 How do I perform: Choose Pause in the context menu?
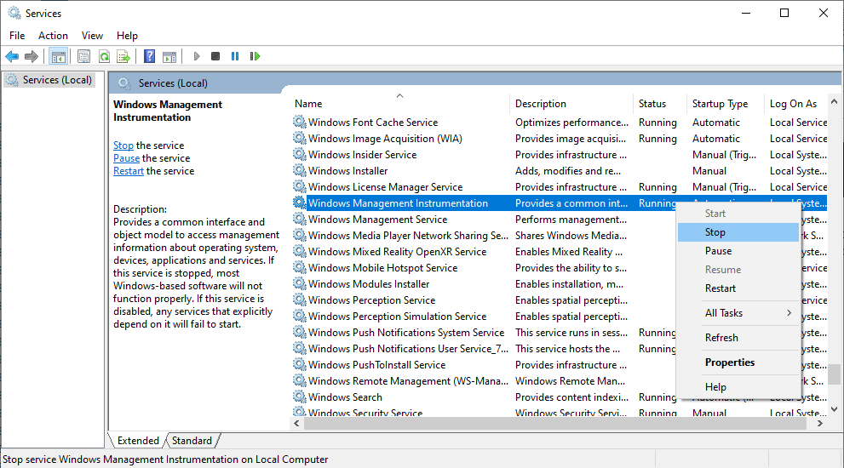point(738,251)
